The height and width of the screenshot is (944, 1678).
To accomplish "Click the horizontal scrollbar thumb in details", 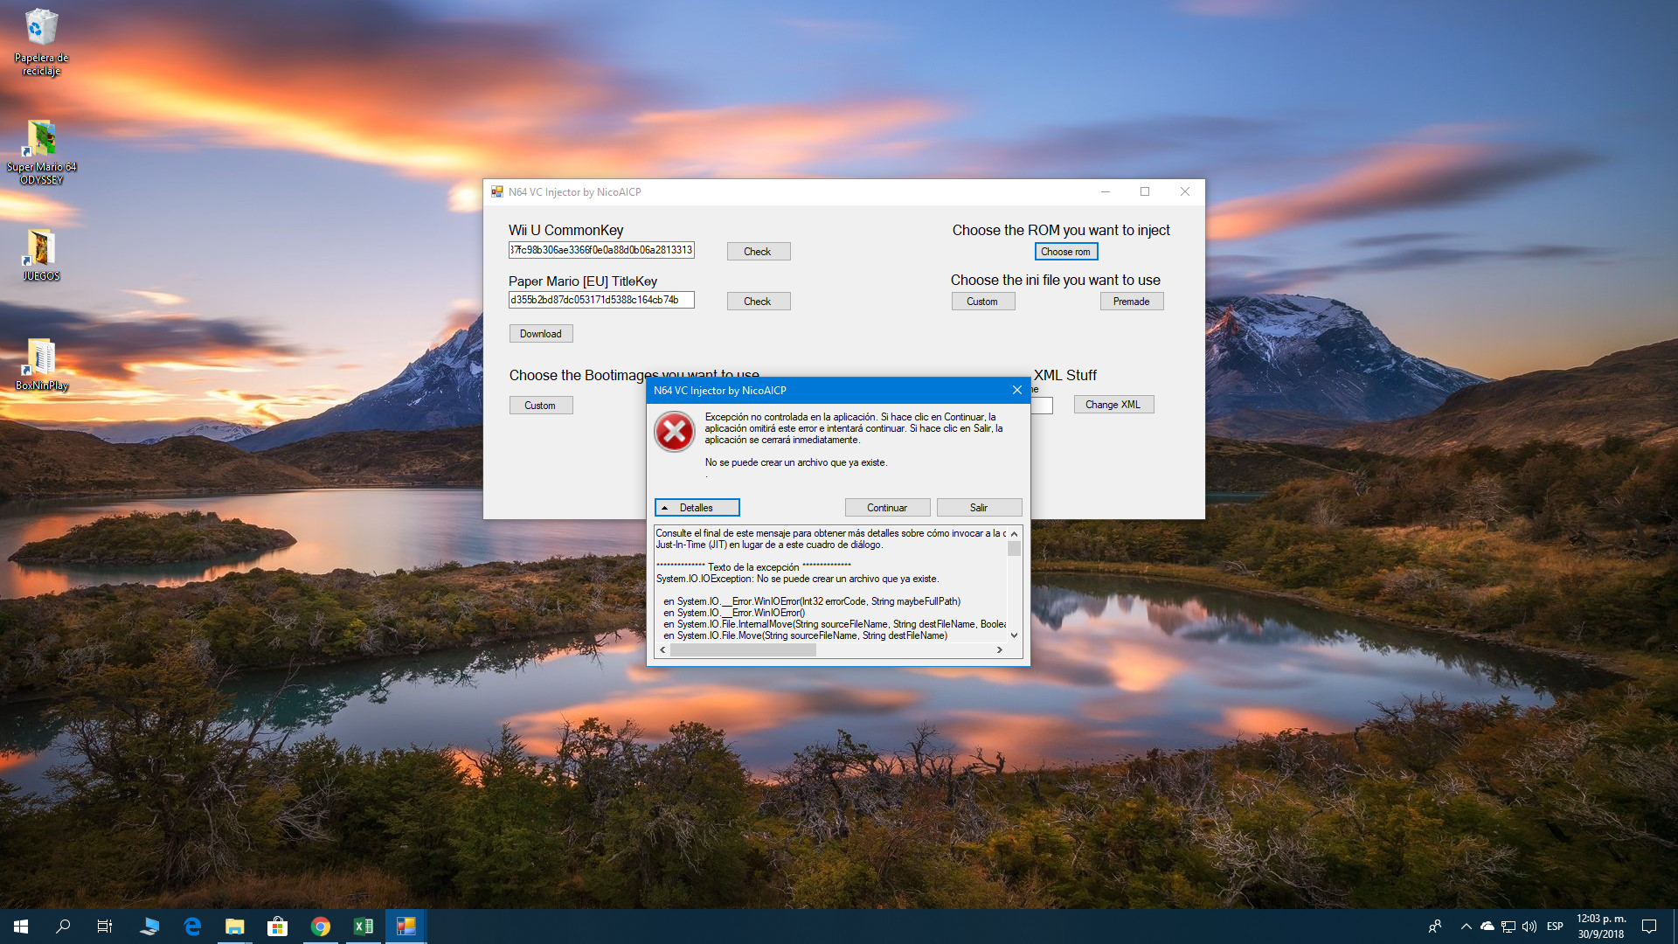I will click(743, 649).
